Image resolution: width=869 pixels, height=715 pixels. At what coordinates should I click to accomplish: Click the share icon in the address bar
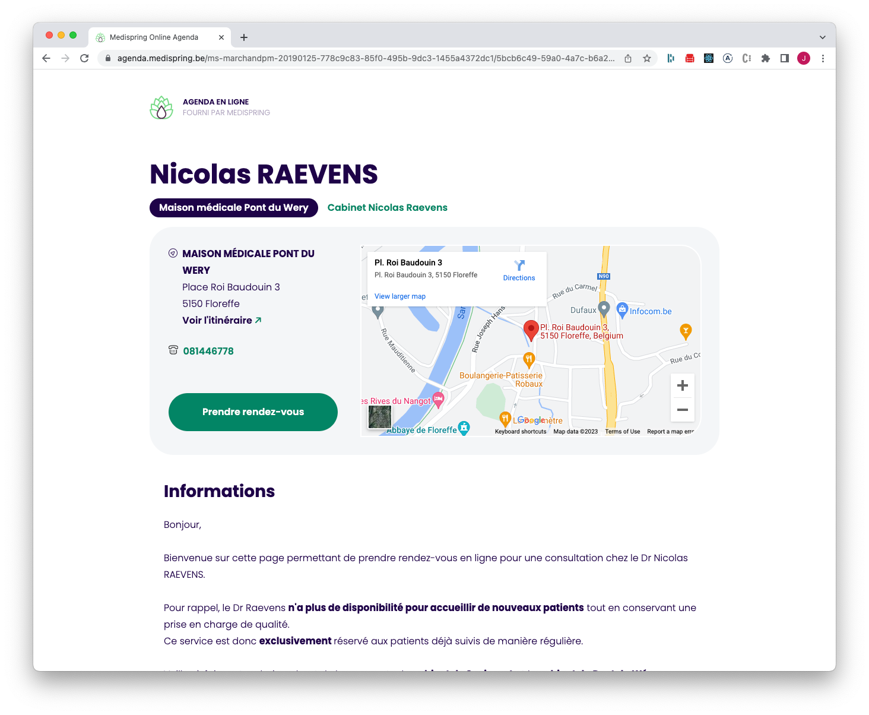(628, 58)
